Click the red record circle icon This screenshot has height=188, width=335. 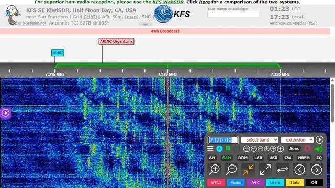tap(308, 148)
